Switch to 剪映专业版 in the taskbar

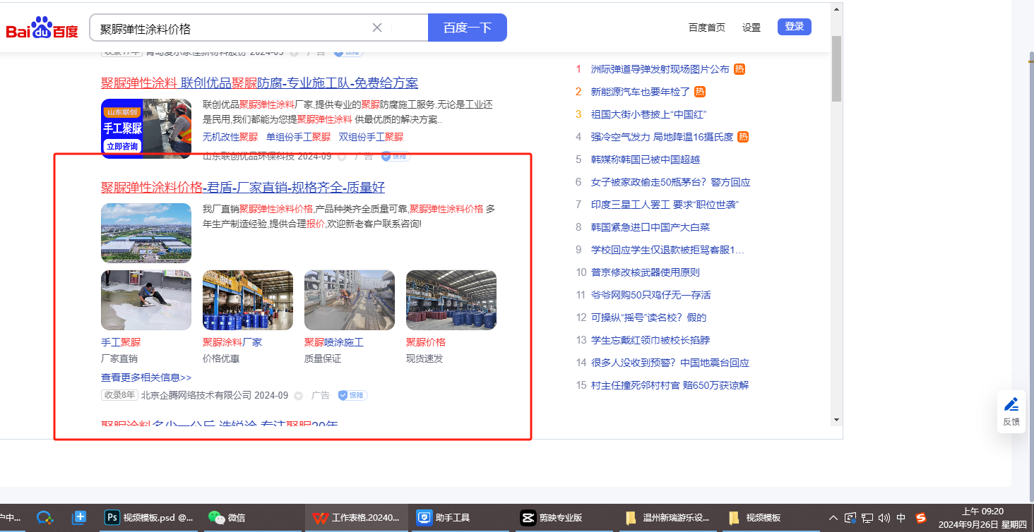552,517
